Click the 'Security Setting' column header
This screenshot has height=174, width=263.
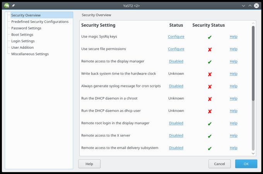[x=98, y=25]
